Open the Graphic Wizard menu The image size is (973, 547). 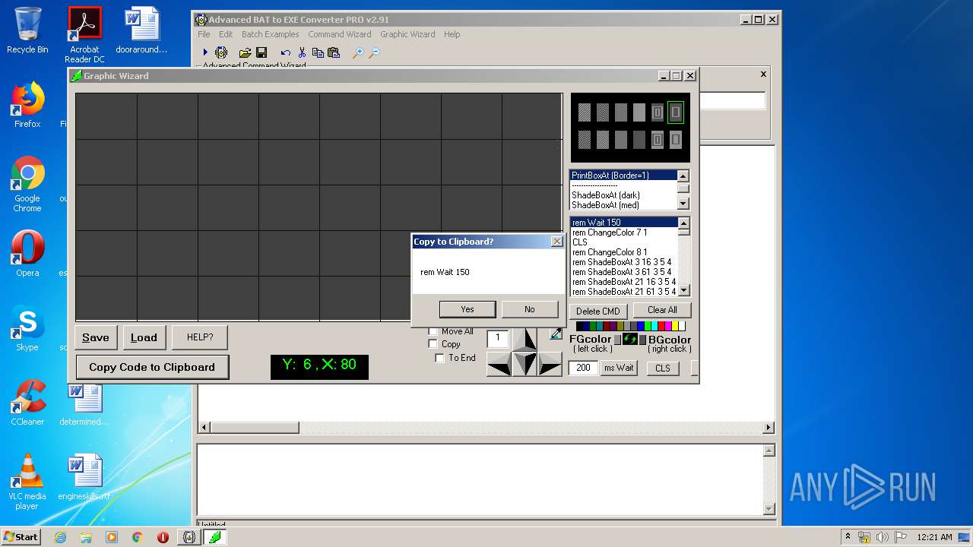pos(407,34)
